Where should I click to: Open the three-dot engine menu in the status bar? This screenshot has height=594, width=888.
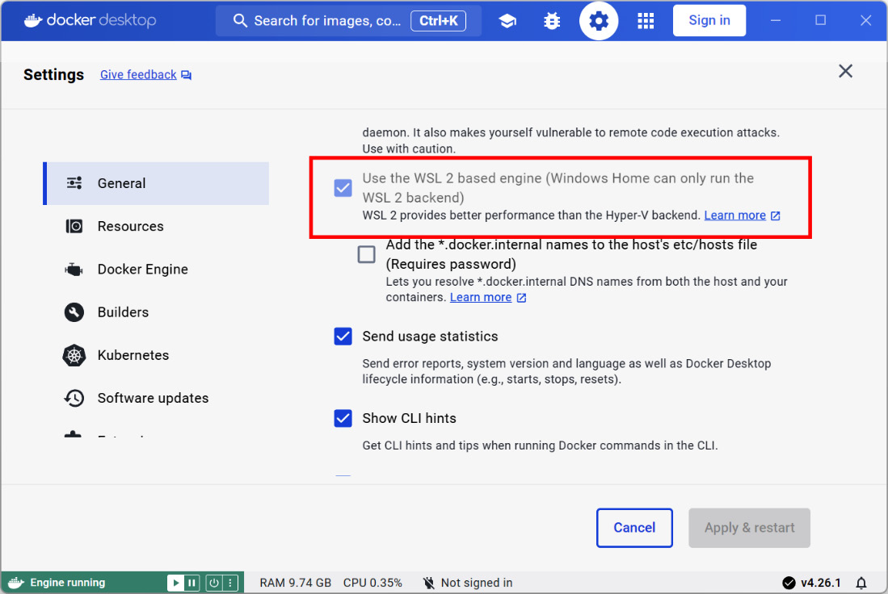[x=230, y=583]
